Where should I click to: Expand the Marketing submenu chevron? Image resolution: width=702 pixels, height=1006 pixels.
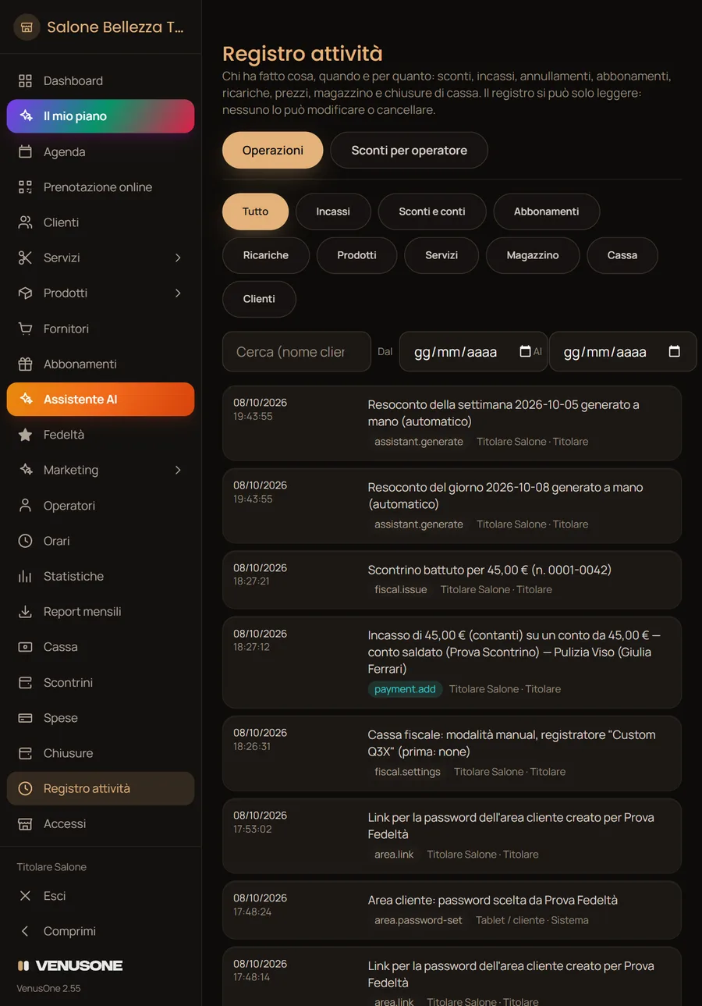pos(178,470)
